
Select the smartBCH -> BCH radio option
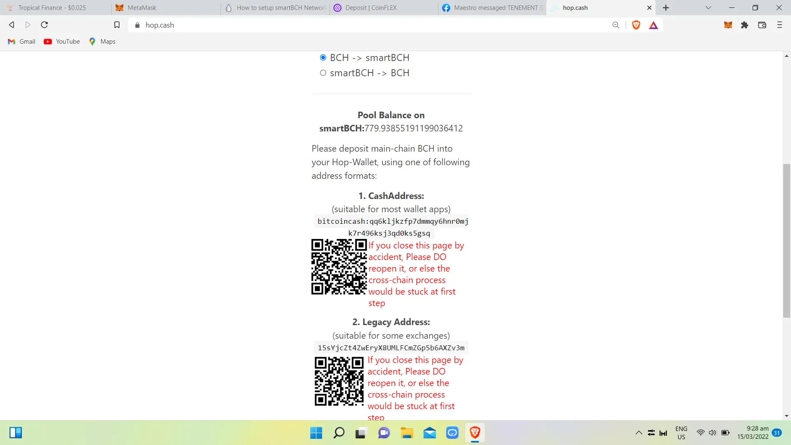pos(323,73)
